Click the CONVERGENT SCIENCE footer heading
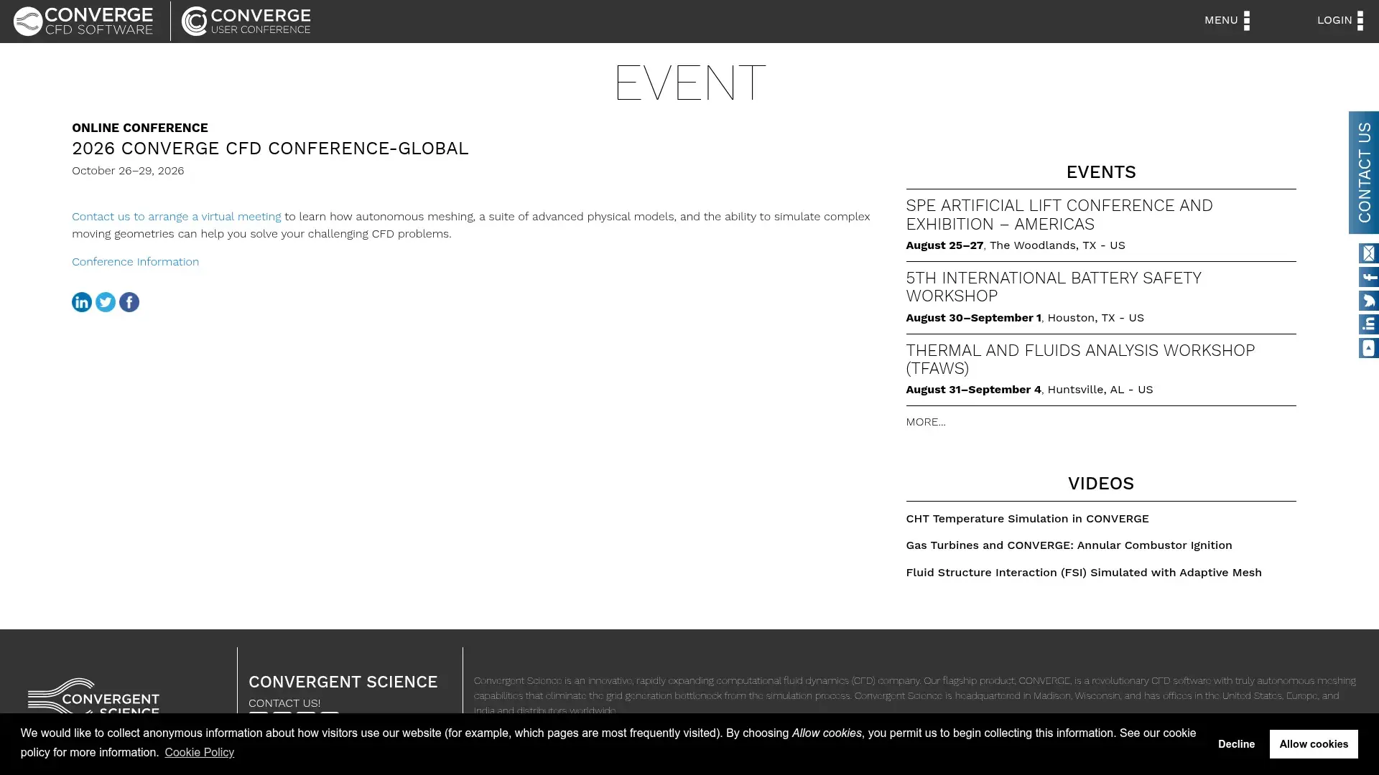The width and height of the screenshot is (1379, 775). [343, 682]
